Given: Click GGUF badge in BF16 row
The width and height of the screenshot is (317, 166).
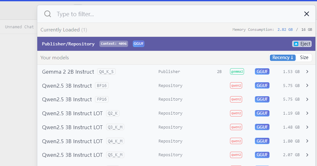Looking at the screenshot, I should [262, 85].
